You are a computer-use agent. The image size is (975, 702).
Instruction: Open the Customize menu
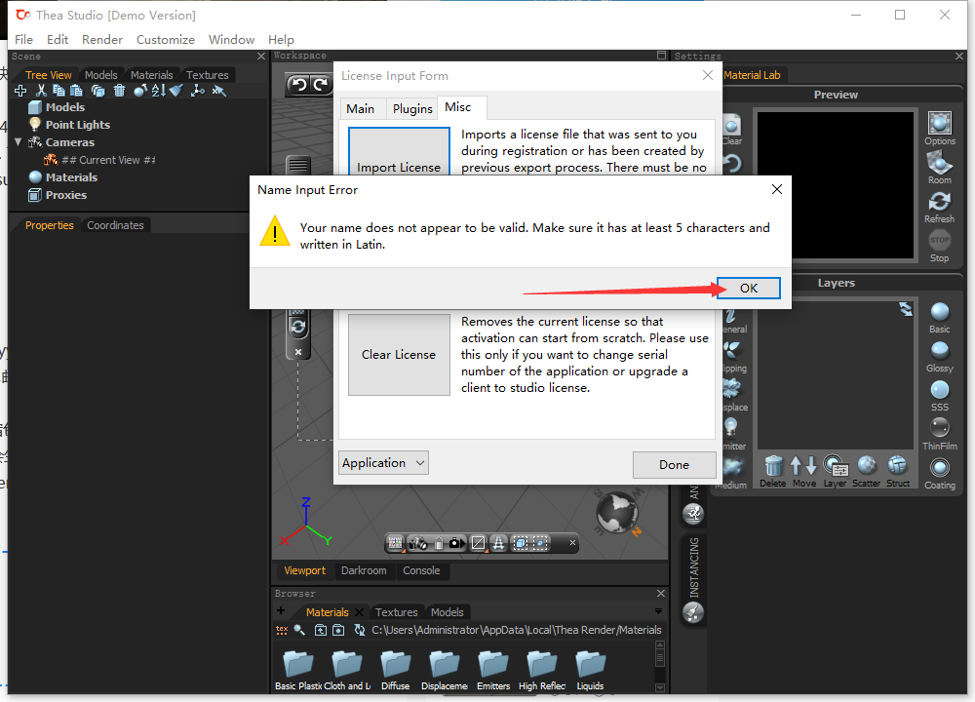tap(166, 40)
